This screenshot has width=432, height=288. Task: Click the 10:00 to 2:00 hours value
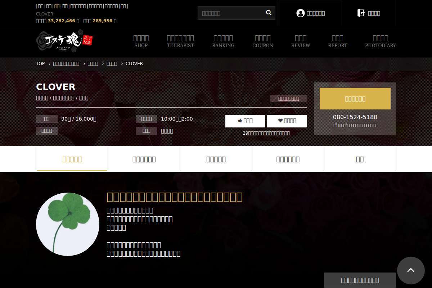177,119
